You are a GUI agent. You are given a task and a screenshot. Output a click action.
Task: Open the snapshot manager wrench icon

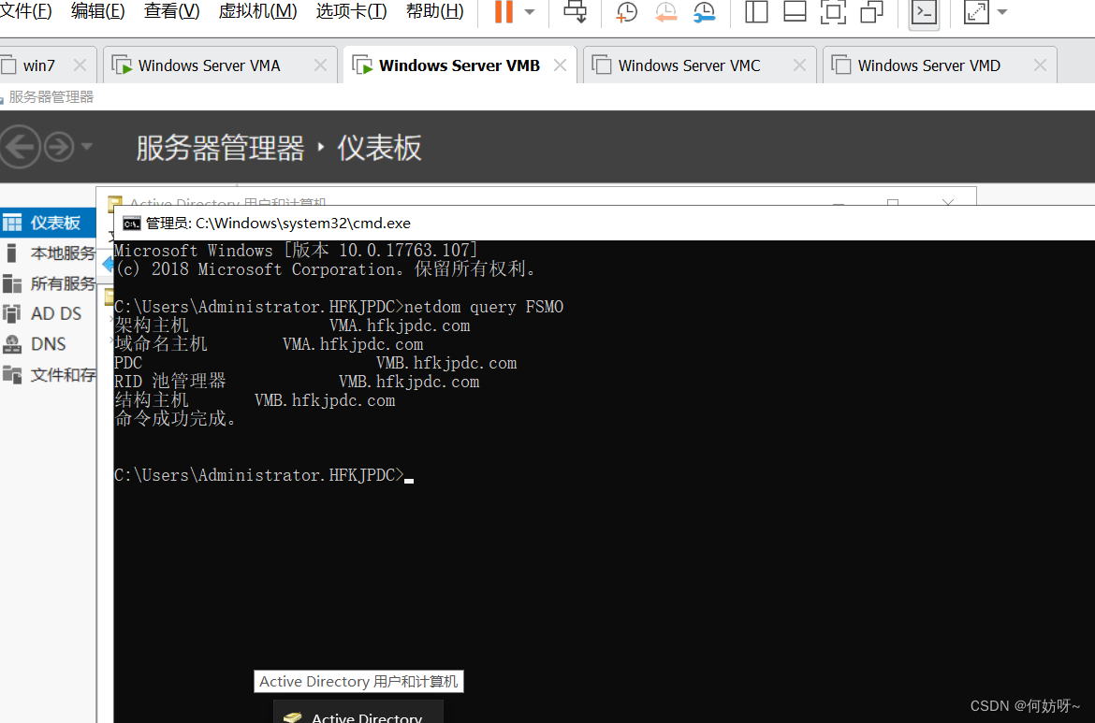(704, 12)
